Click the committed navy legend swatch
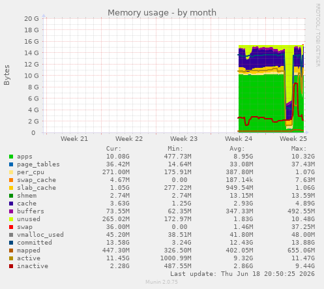 (11, 243)
